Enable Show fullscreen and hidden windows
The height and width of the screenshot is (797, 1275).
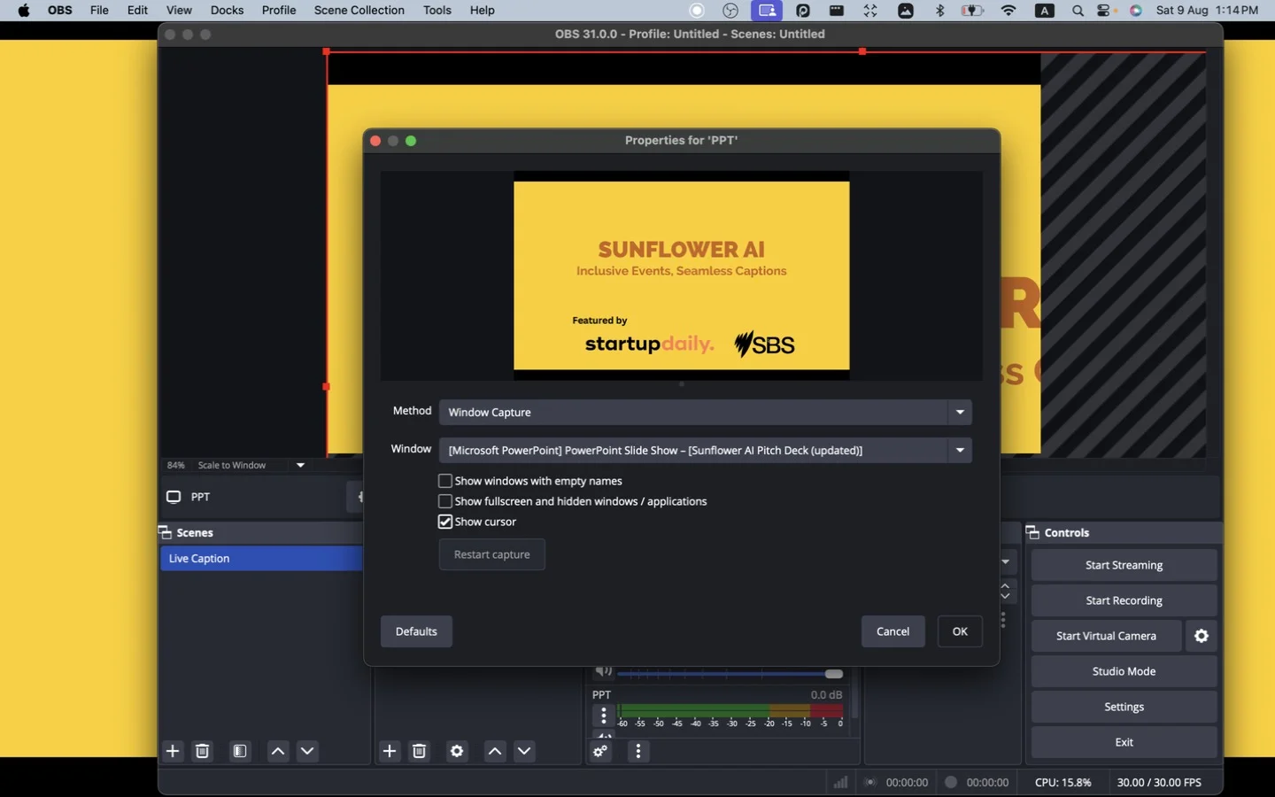(x=445, y=501)
